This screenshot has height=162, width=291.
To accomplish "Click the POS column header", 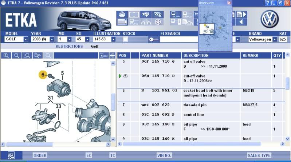I will click(x=124, y=55).
